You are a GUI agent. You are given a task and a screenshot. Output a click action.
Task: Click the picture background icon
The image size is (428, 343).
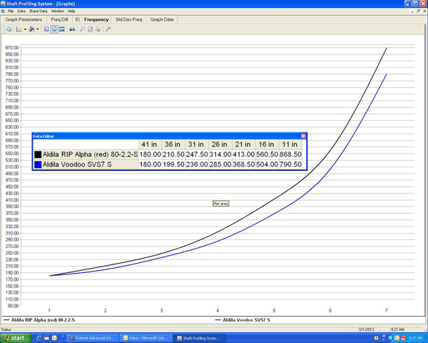point(62,29)
